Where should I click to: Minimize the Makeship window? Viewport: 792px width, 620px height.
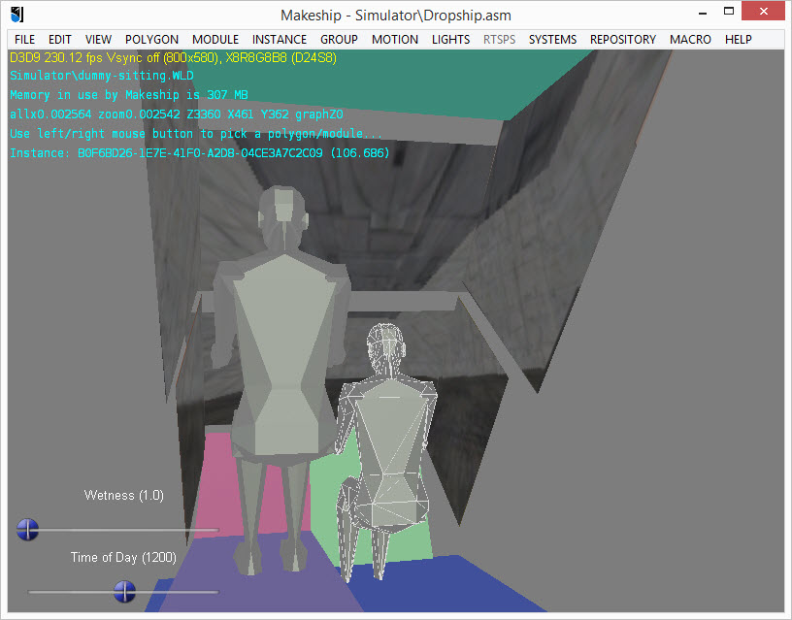point(702,12)
